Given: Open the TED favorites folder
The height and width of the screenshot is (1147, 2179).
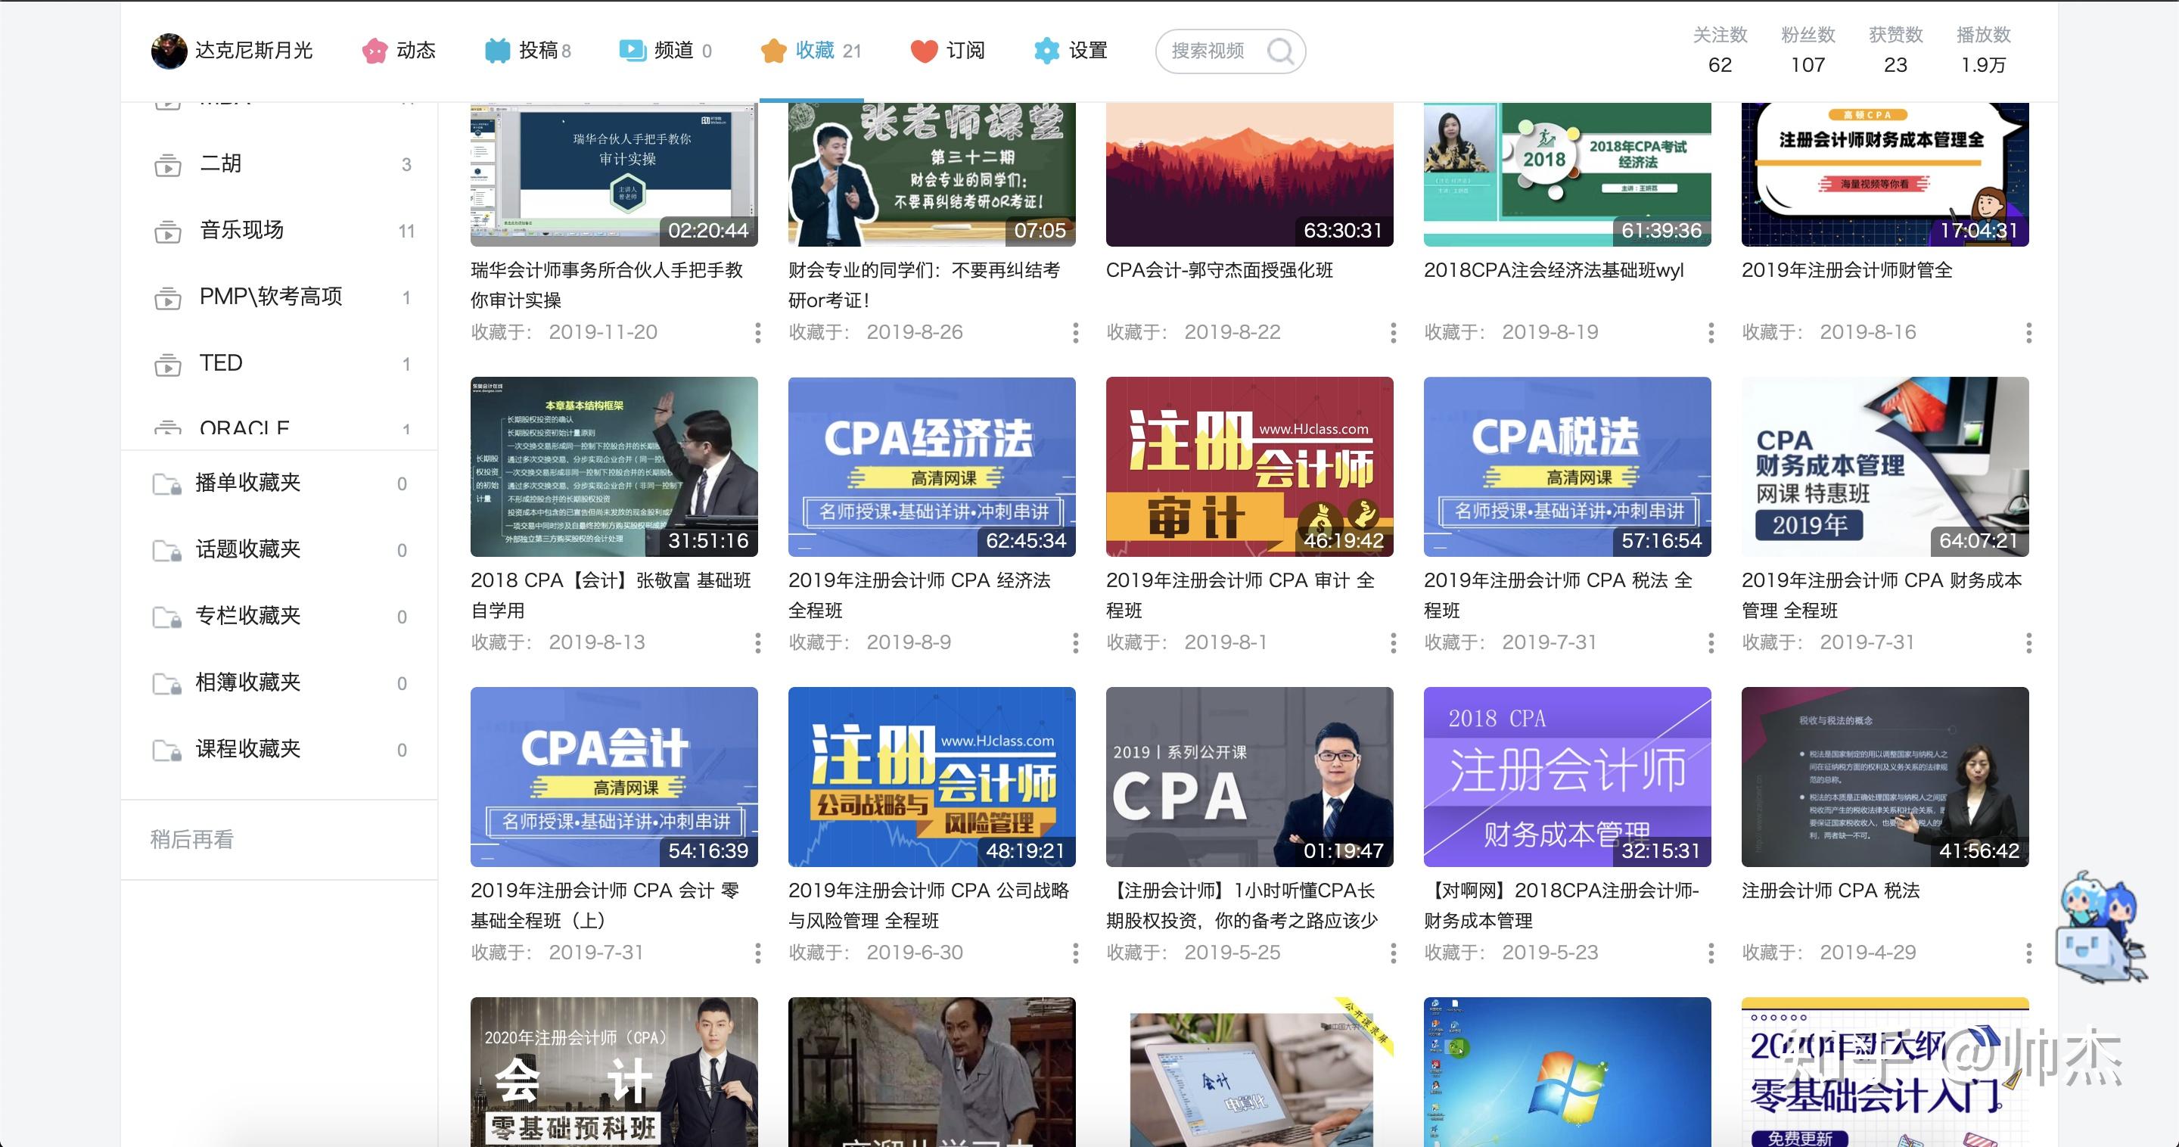Looking at the screenshot, I should 280,364.
